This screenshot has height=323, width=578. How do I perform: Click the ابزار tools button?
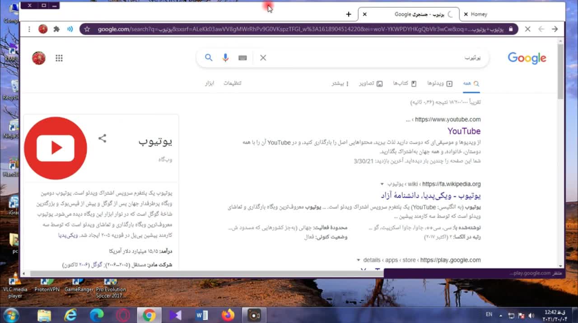(x=209, y=83)
